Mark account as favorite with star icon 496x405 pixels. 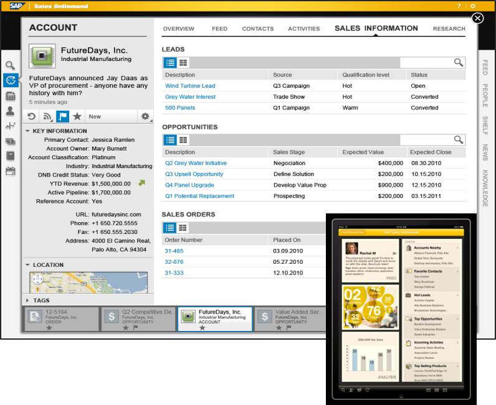tap(77, 116)
